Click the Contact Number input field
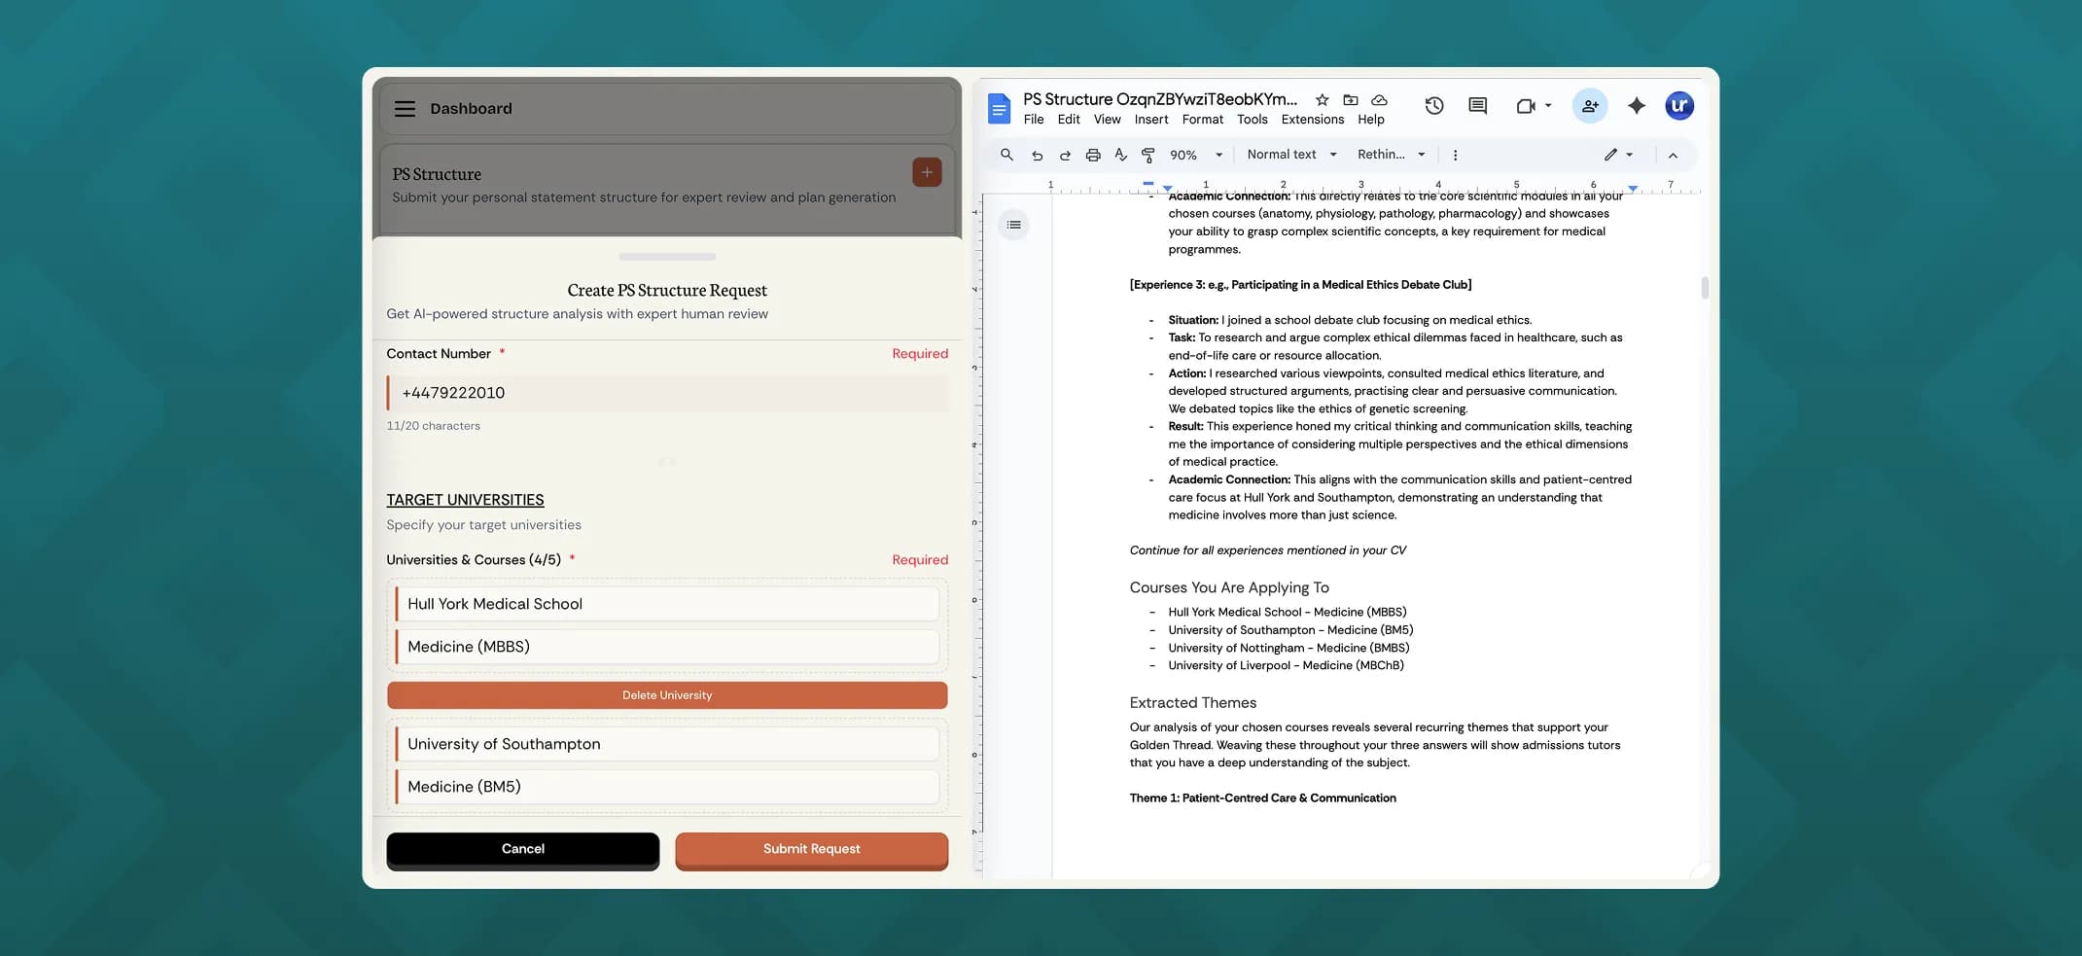Viewport: 2082px width, 956px height. 667,393
